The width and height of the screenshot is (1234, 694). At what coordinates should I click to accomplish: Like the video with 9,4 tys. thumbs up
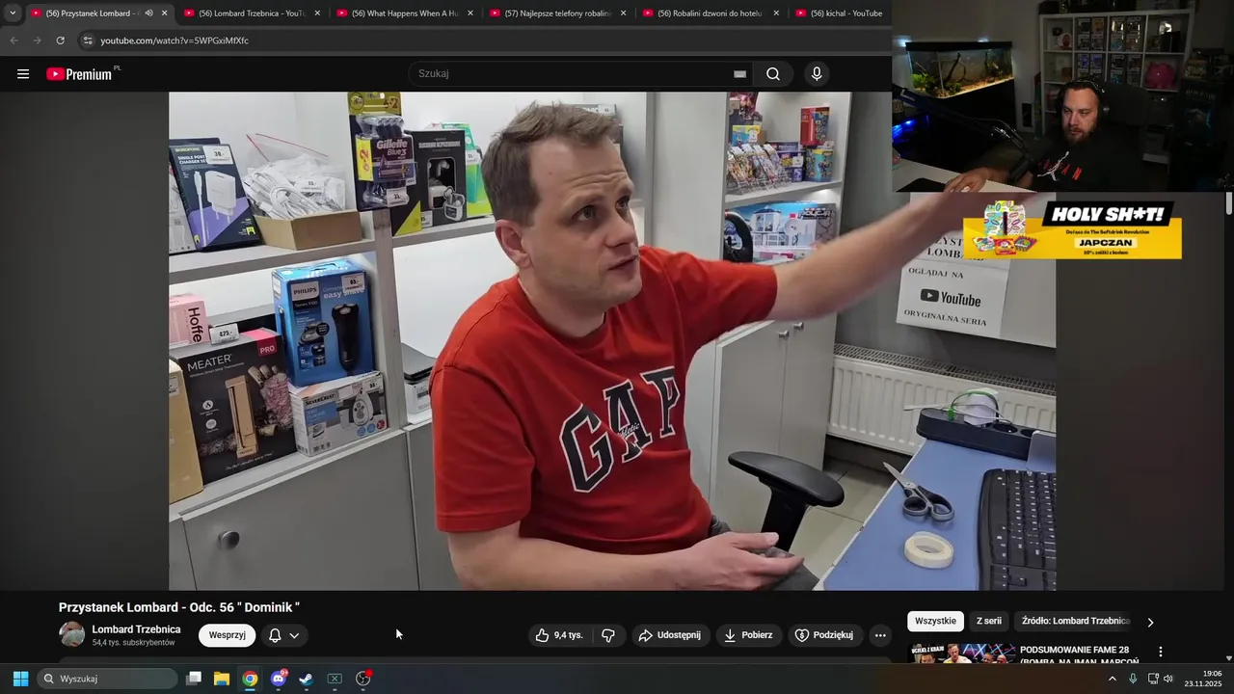point(559,635)
